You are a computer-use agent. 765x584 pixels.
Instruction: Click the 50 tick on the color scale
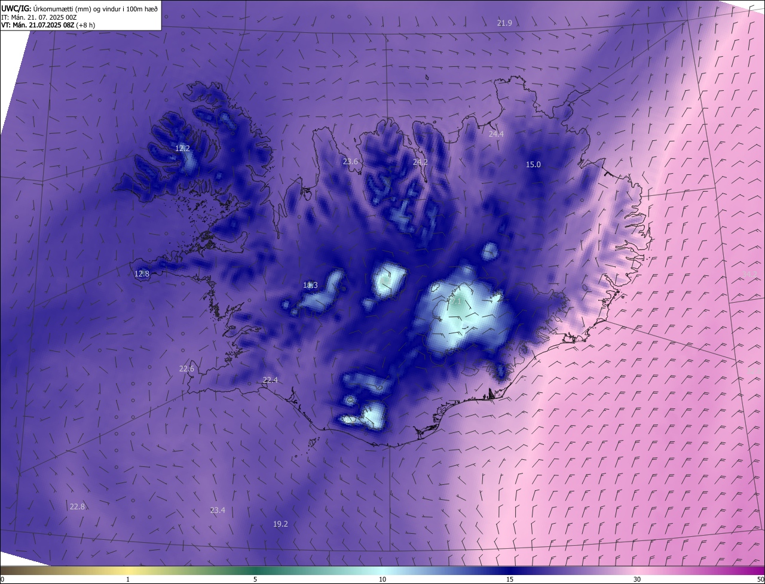coord(760,579)
